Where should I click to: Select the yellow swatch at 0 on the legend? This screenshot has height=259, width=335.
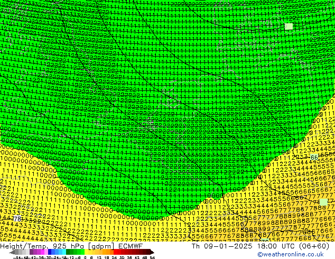(x=86, y=252)
